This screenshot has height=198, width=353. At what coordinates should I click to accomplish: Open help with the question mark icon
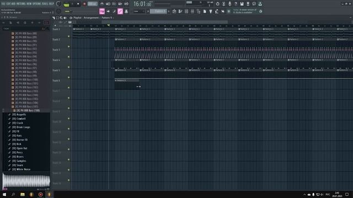point(236,4)
